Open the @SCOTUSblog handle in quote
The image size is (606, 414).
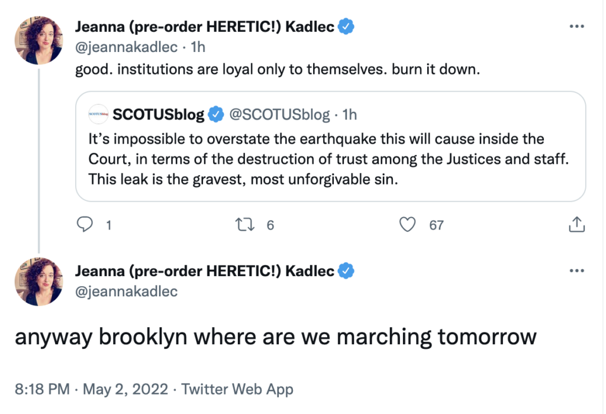(x=278, y=114)
